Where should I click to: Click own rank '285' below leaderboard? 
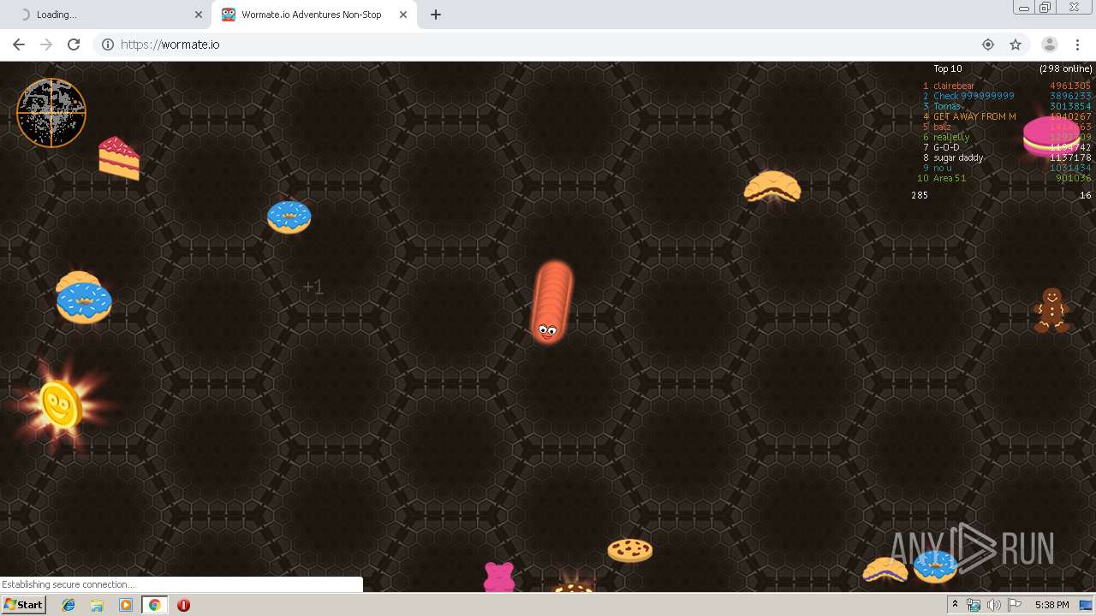pos(920,195)
